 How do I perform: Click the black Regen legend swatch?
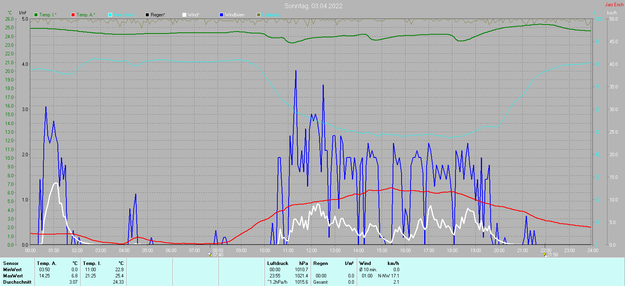tap(147, 15)
